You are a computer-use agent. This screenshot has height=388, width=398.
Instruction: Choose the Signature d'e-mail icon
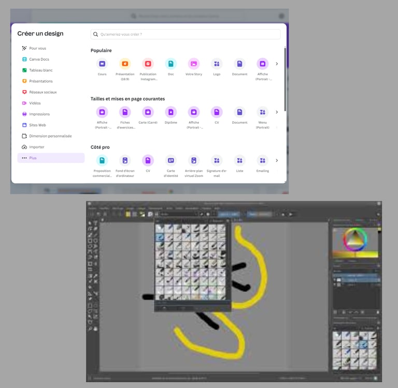(x=217, y=160)
